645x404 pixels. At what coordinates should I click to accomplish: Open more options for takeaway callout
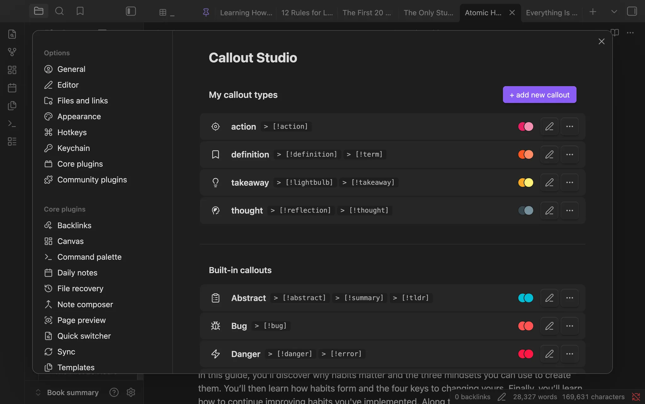pyautogui.click(x=569, y=182)
